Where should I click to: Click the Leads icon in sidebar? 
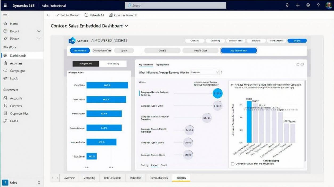point(5,78)
